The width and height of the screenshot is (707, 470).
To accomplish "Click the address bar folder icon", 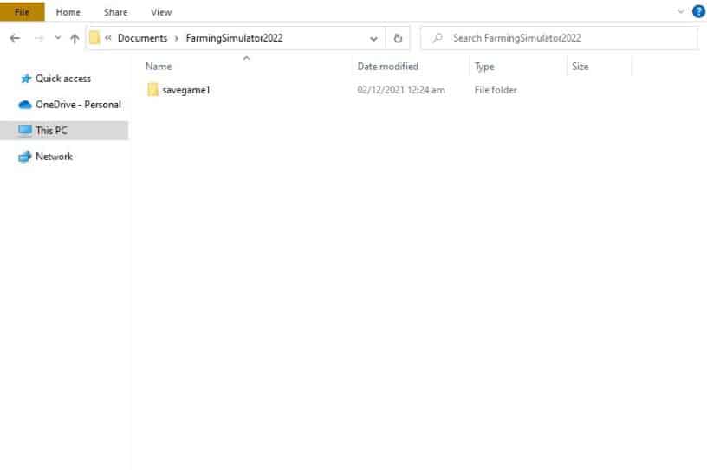I will [x=94, y=38].
